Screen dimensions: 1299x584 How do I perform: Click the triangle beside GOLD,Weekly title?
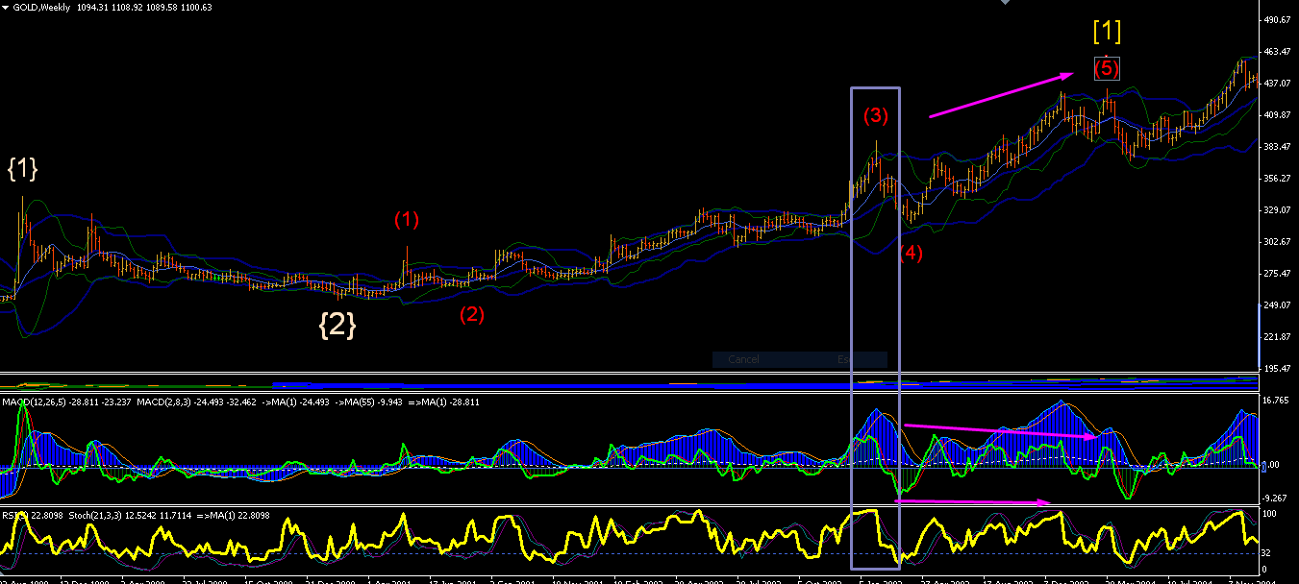click(x=6, y=7)
